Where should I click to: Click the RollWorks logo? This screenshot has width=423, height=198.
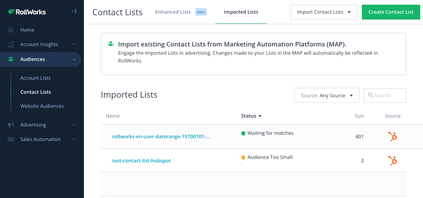pyautogui.click(x=27, y=12)
